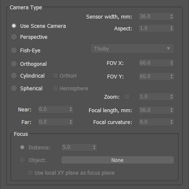The image size is (189, 189).
Task: Select the Distance focus radio button
Action: coord(22,147)
